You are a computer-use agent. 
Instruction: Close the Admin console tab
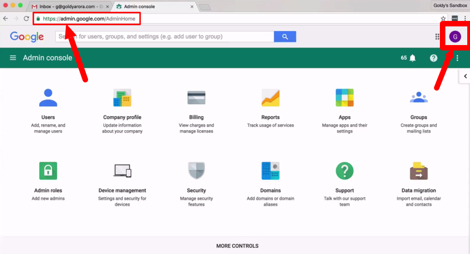[x=192, y=6]
